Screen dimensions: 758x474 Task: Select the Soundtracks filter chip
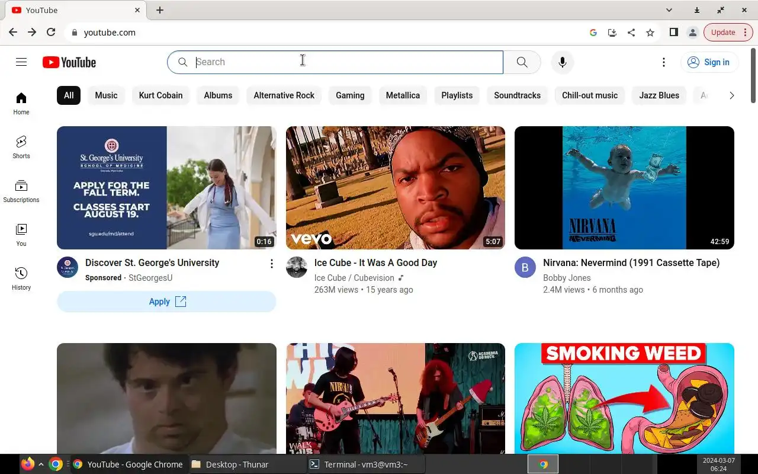point(517,95)
